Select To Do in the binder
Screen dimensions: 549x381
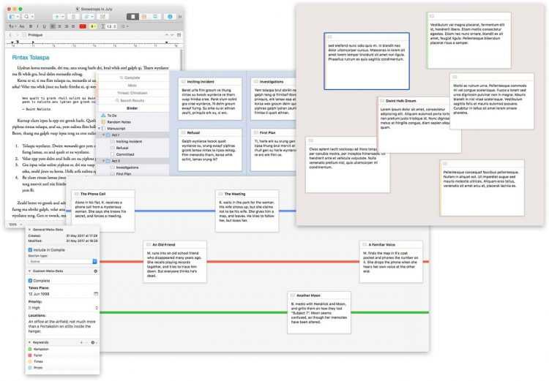pos(112,116)
